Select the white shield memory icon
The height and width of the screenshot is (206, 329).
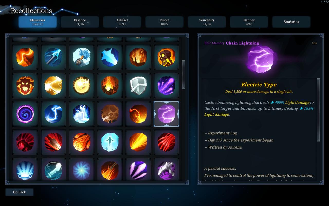(138, 85)
